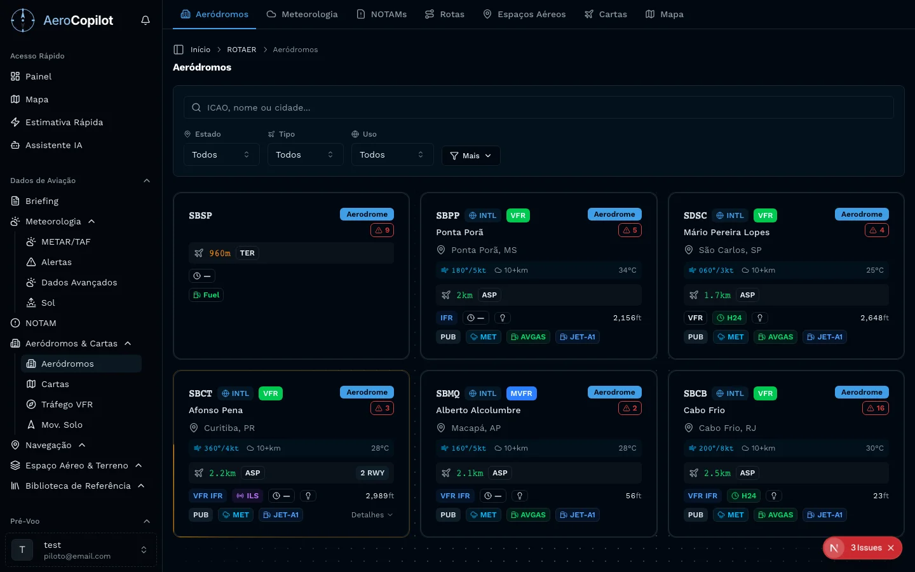Toggle sidebar panel icon beside Início
Viewport: 915px width, 572px height.
point(179,50)
